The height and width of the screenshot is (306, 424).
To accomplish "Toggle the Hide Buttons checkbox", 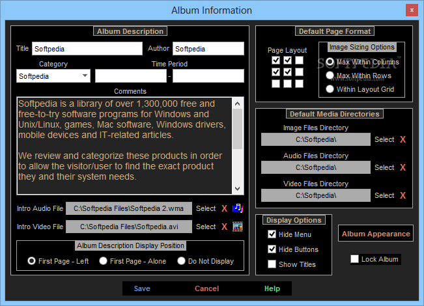I will pos(272,249).
